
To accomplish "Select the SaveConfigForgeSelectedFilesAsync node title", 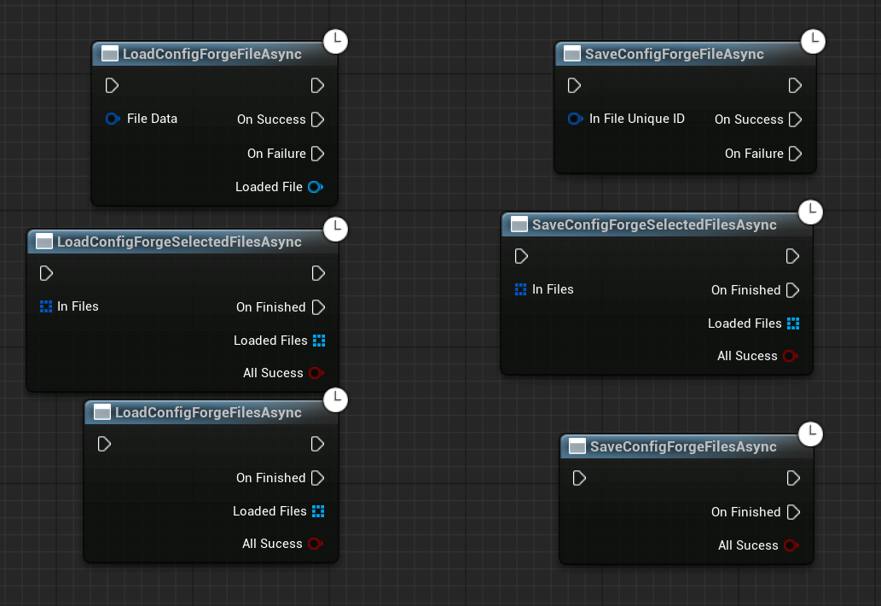I will point(653,224).
